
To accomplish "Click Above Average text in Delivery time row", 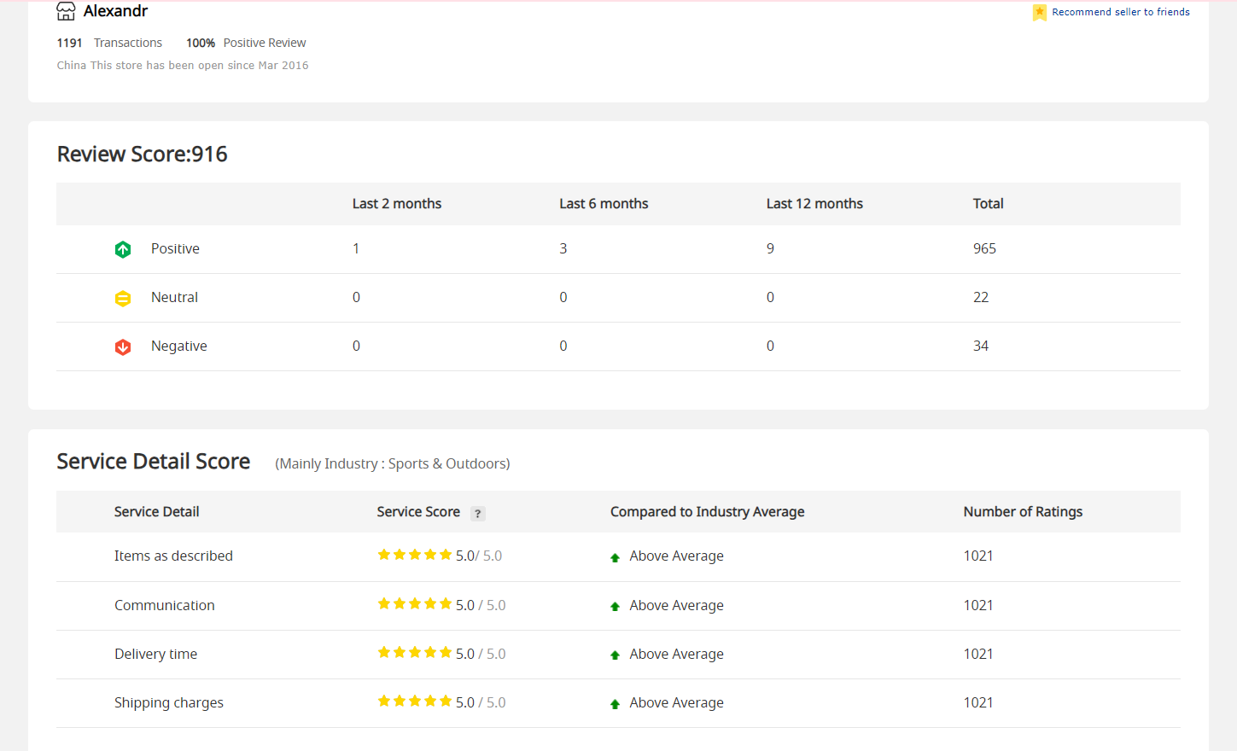I will (676, 654).
